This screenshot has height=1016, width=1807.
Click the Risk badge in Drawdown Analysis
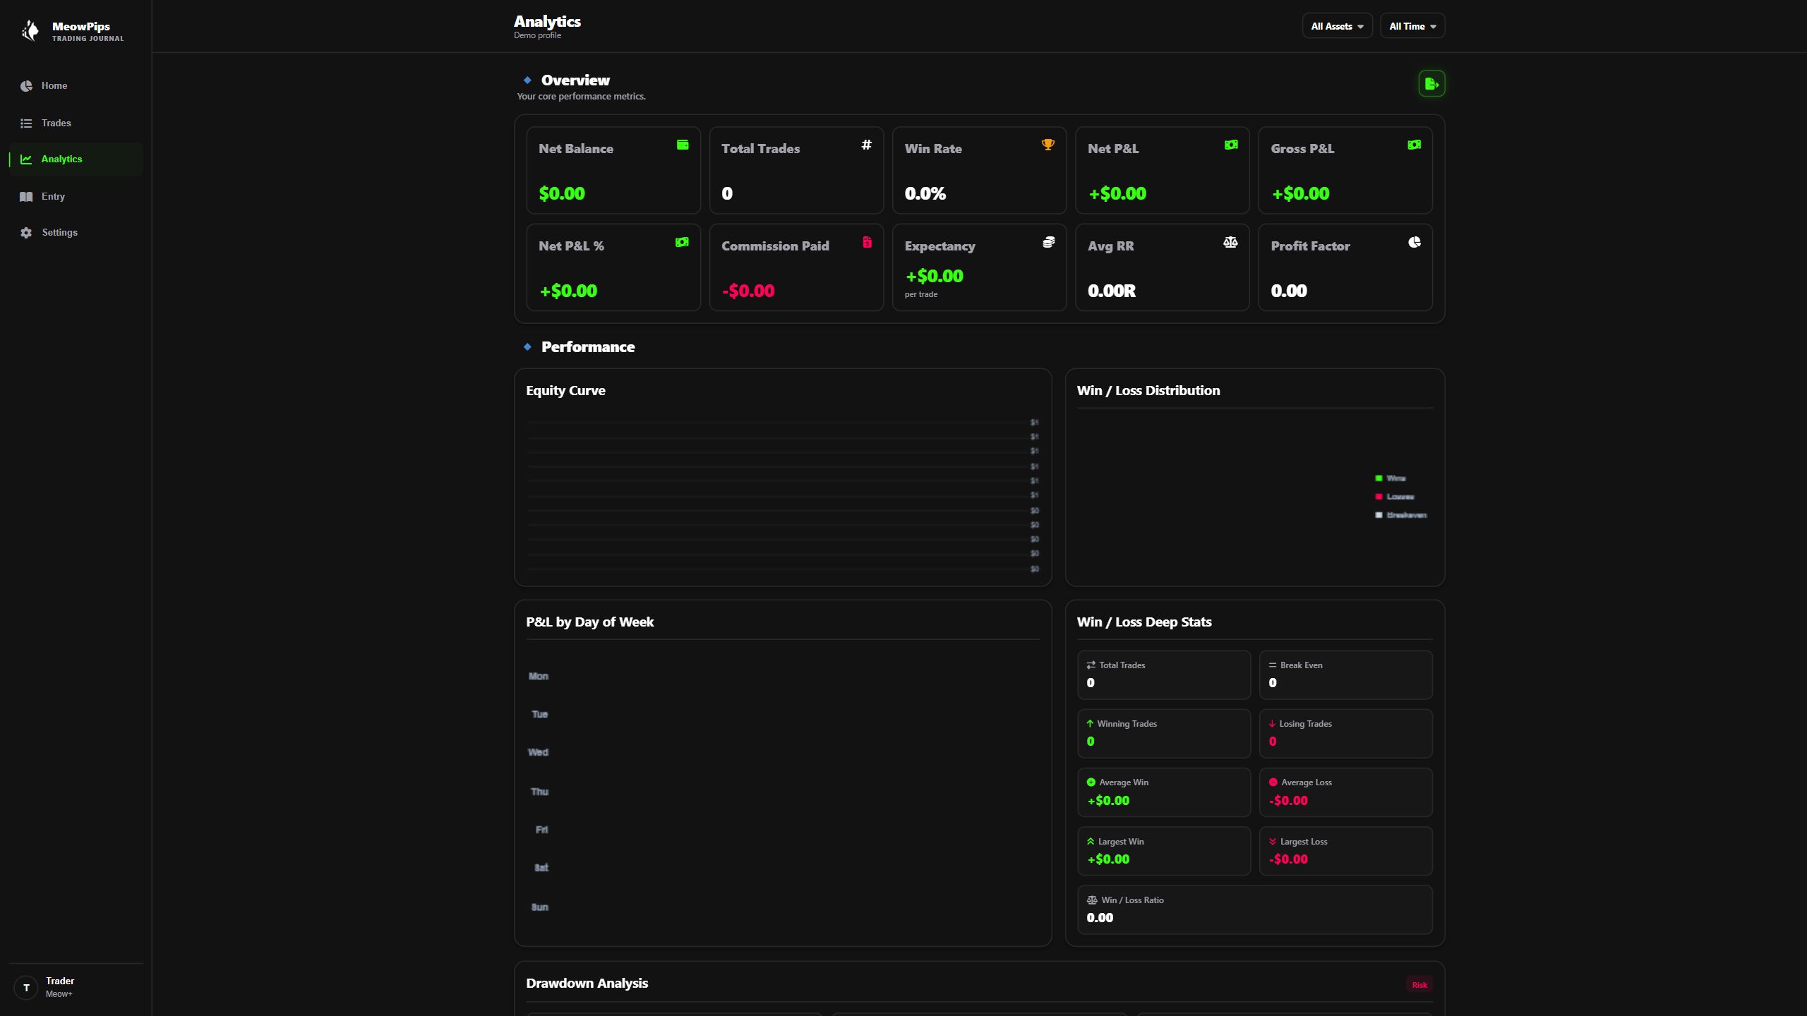pos(1419,984)
